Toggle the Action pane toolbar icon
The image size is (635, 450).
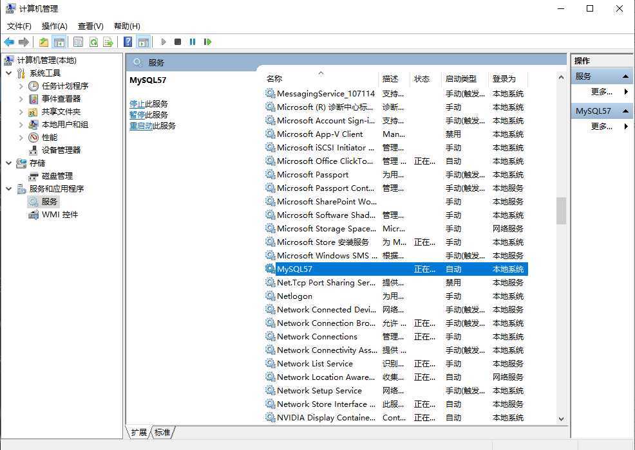coord(144,42)
